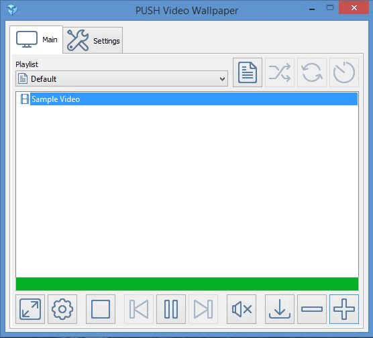Click the download videos arrow icon
This screenshot has width=373, height=338.
point(280,309)
